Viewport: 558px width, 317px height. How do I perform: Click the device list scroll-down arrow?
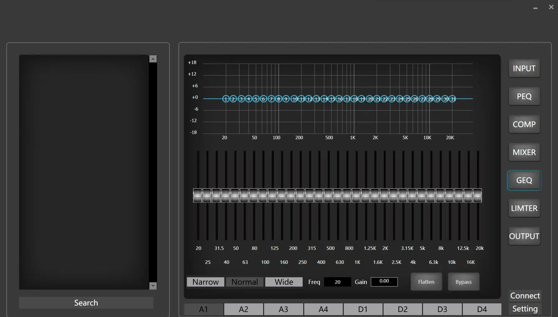153,286
